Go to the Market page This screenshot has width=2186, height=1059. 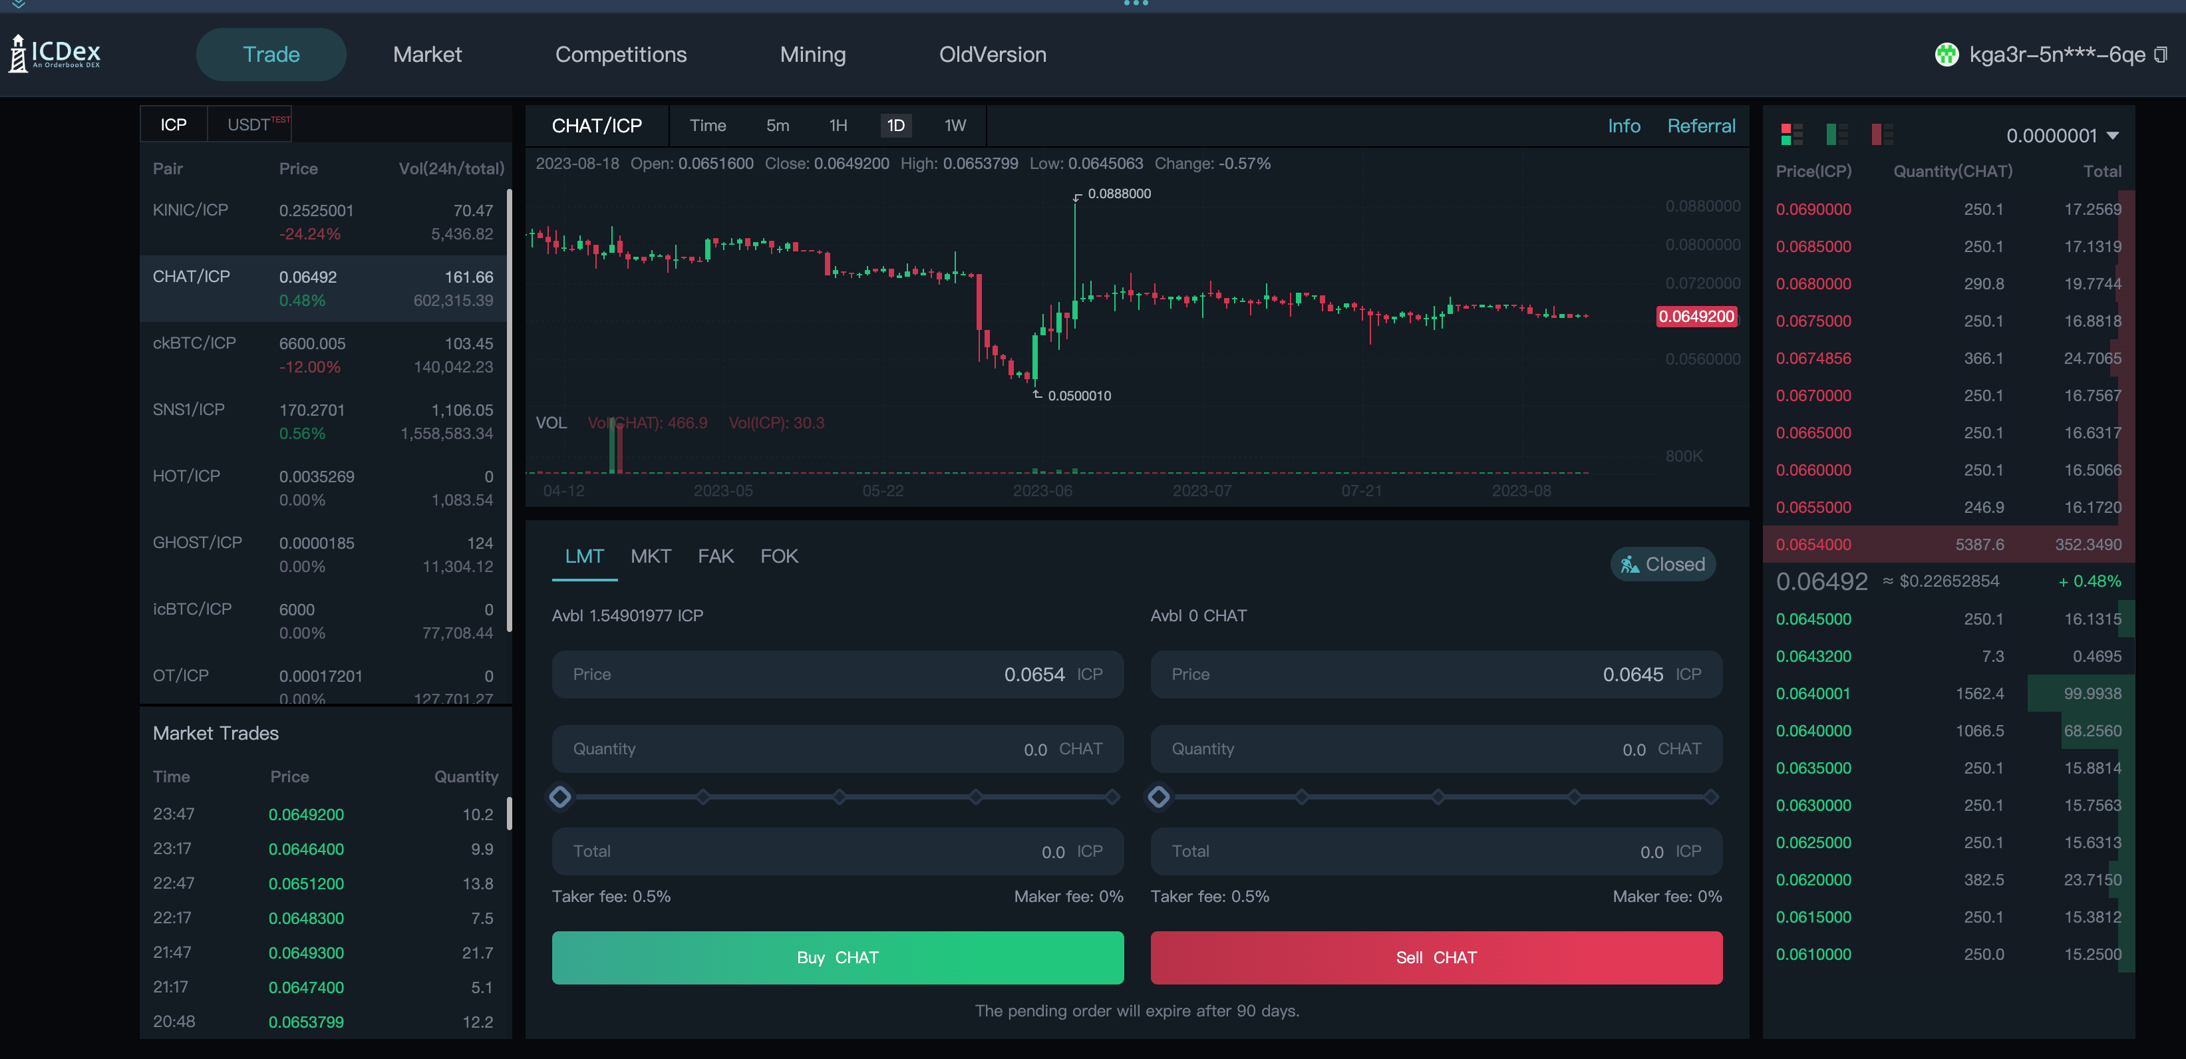click(x=427, y=55)
